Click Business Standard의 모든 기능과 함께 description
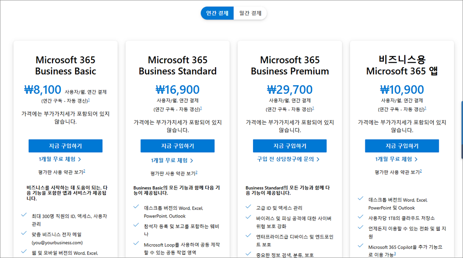 coord(288,190)
